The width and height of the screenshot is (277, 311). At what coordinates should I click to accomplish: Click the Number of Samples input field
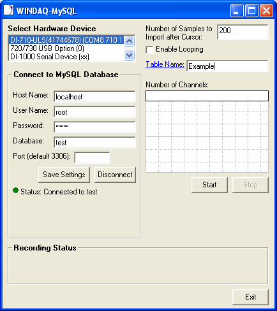point(243,32)
